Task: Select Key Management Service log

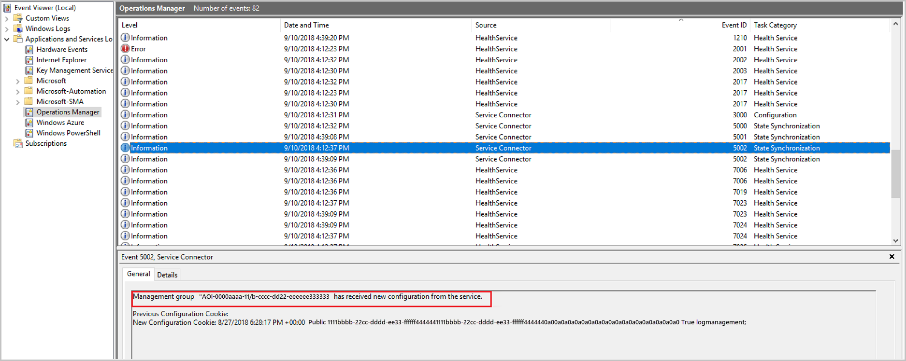Action: [x=74, y=70]
